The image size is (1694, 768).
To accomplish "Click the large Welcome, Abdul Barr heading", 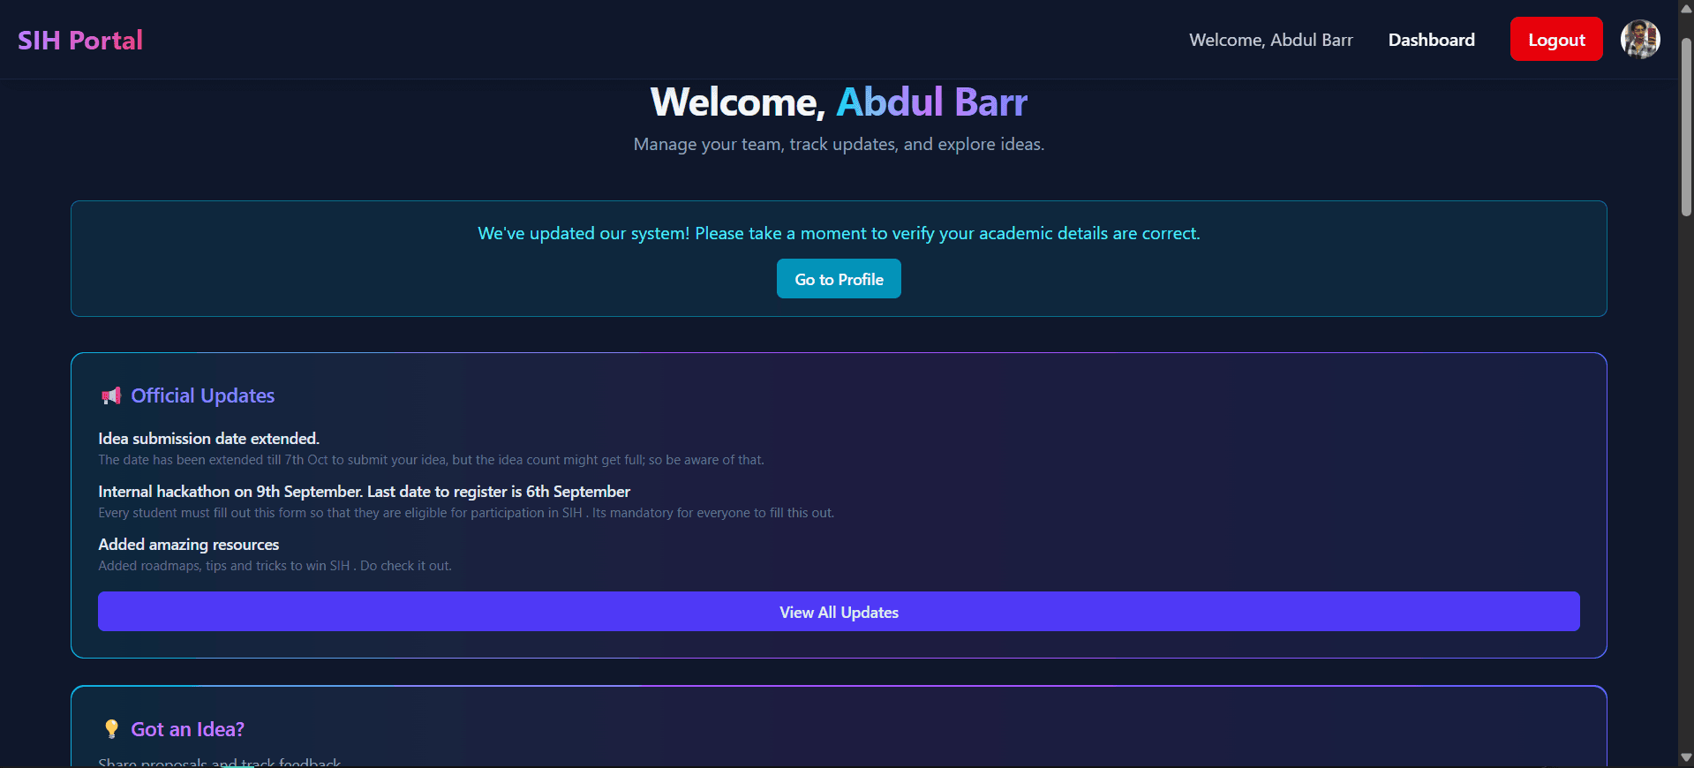I will (x=839, y=102).
